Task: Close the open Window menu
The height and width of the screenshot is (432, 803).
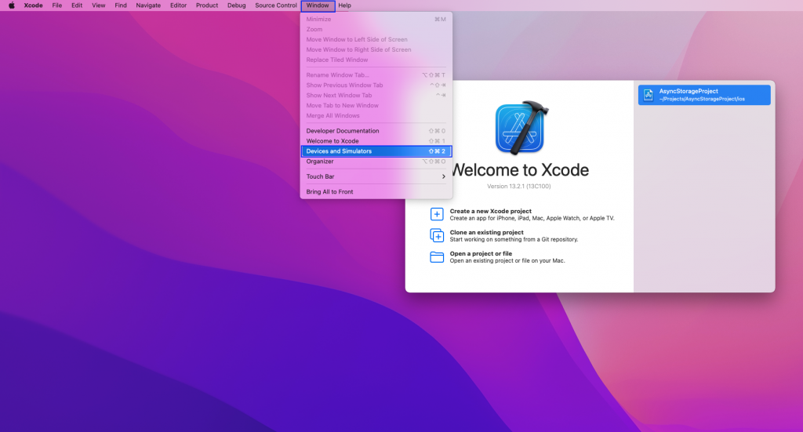Action: point(318,5)
